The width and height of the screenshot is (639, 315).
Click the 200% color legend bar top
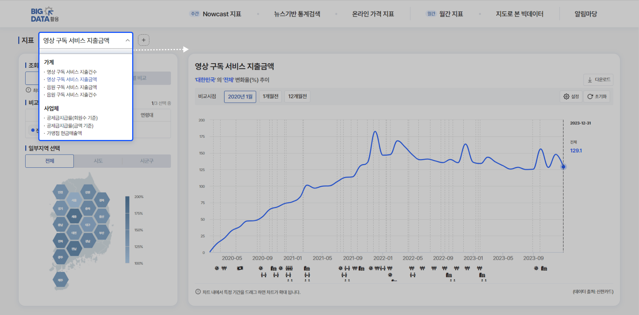[127, 198]
